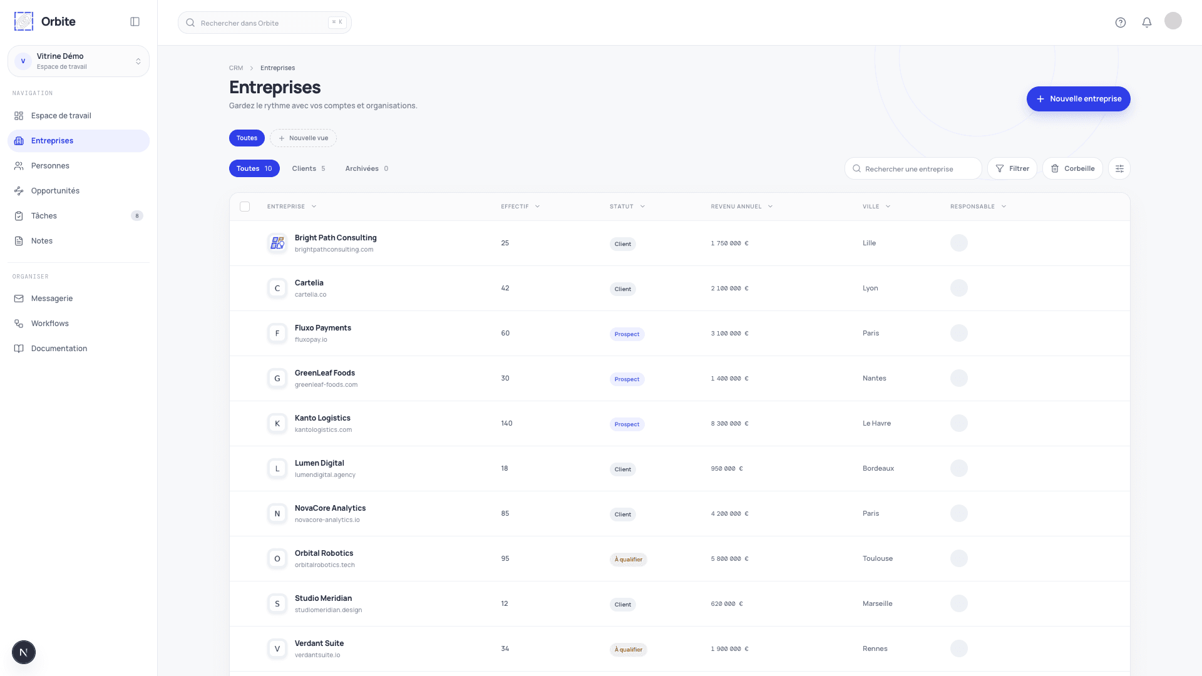1202x676 pixels.
Task: Click the 8 300 000 € revenue cell
Action: click(729, 424)
